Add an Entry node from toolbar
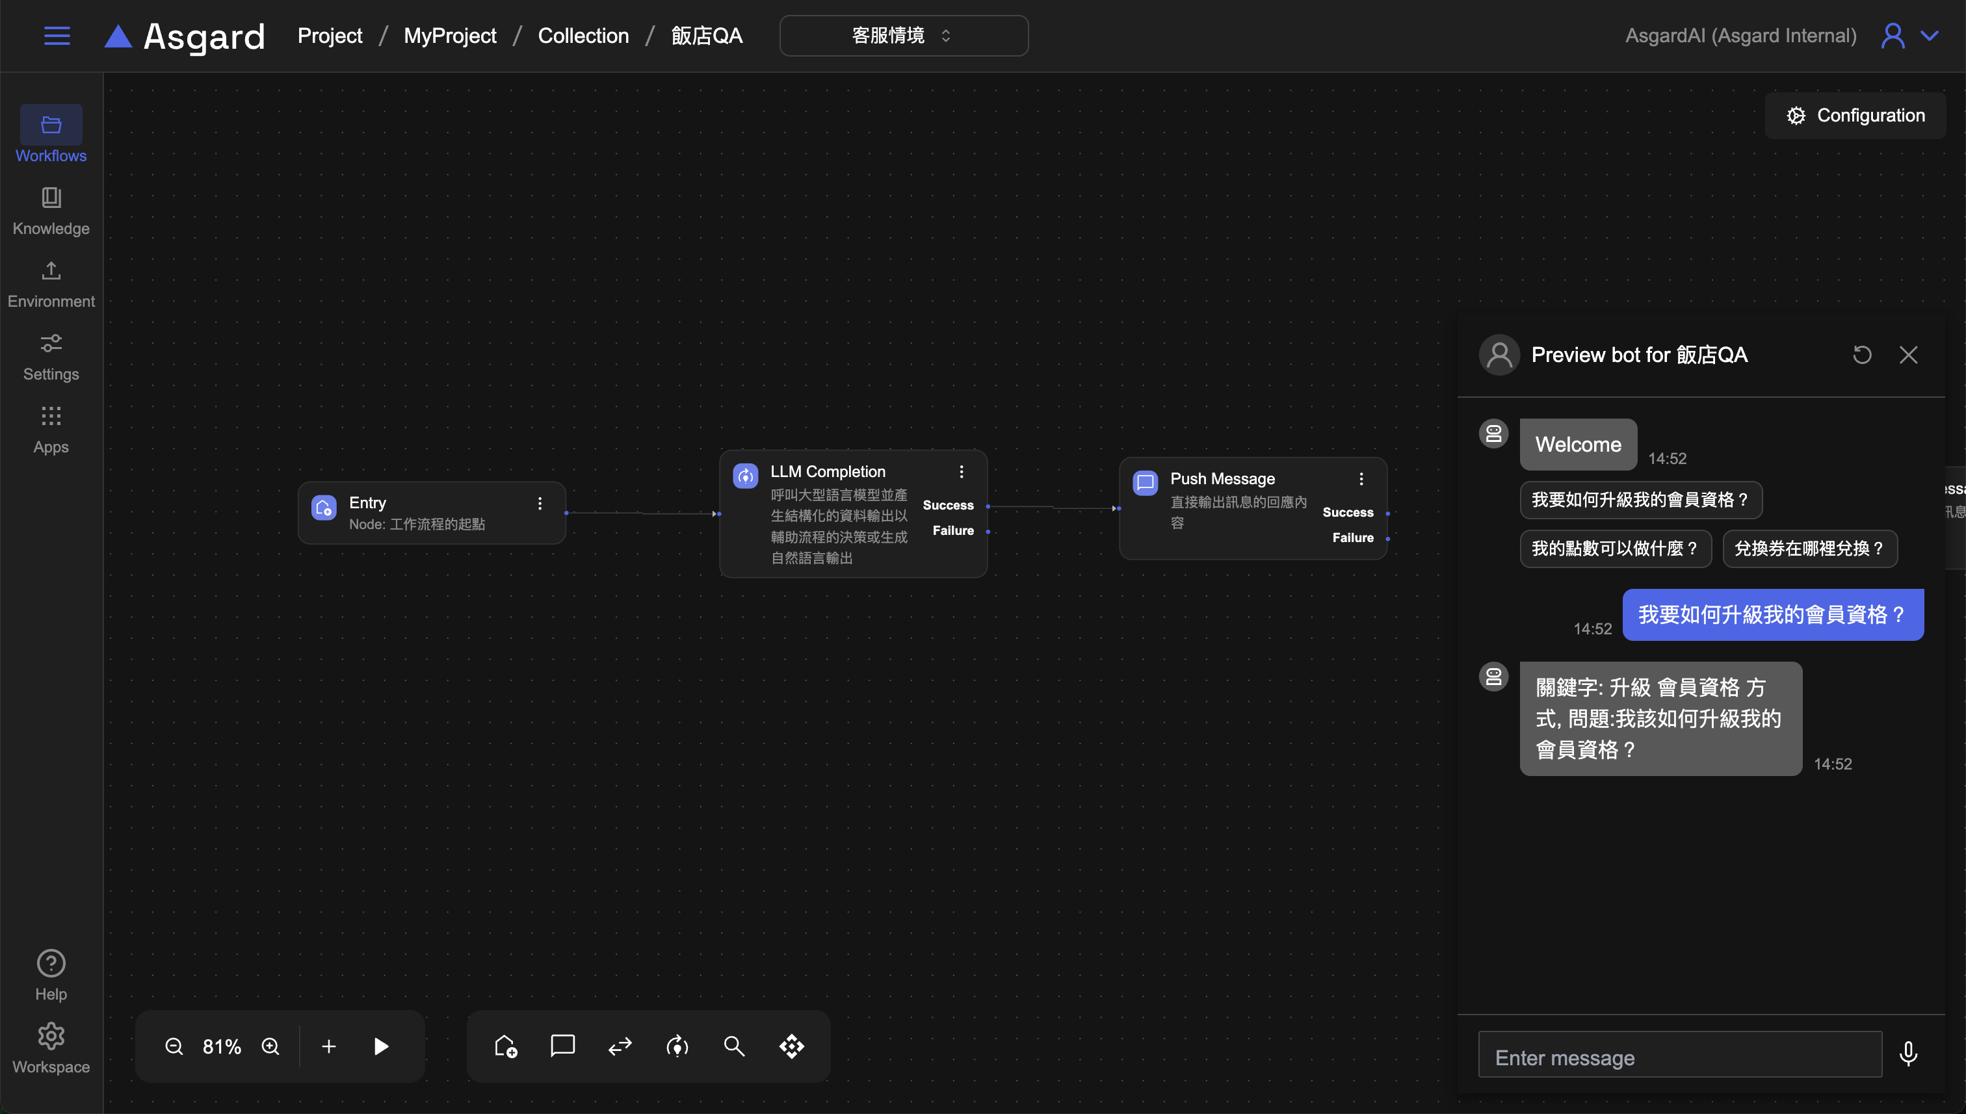The image size is (1966, 1114). (505, 1046)
